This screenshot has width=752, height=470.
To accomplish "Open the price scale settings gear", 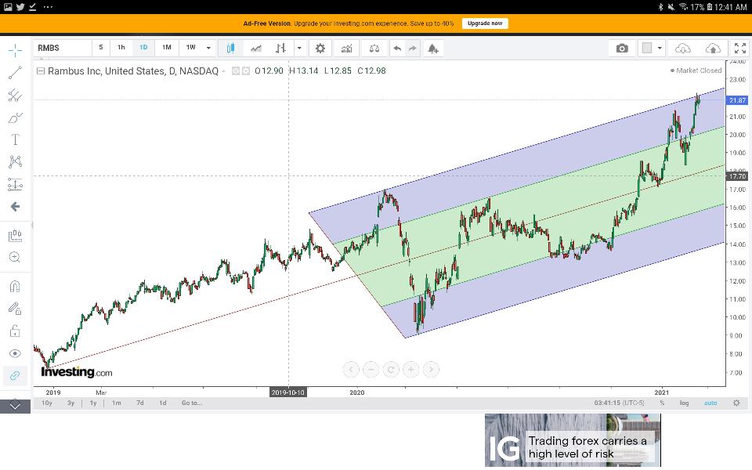I will [736, 403].
